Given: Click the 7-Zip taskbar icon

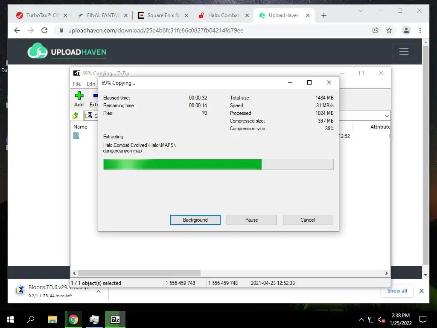Looking at the screenshot, I should [x=115, y=319].
